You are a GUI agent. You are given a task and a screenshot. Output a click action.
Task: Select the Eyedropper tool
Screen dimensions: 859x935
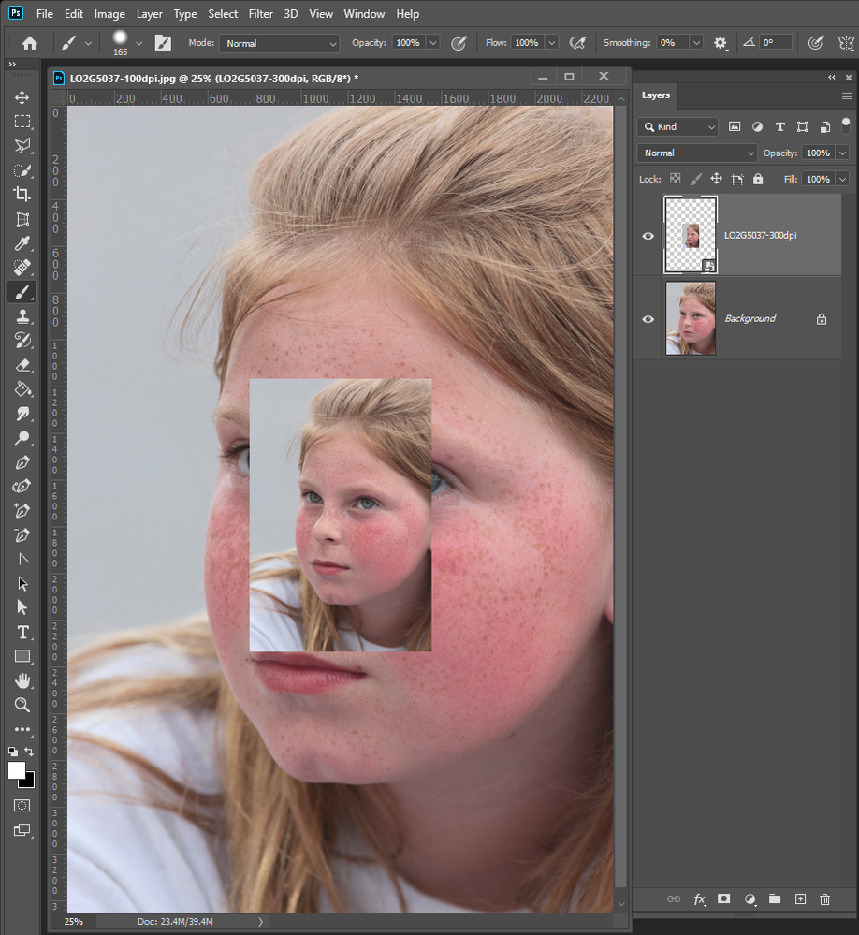point(22,243)
